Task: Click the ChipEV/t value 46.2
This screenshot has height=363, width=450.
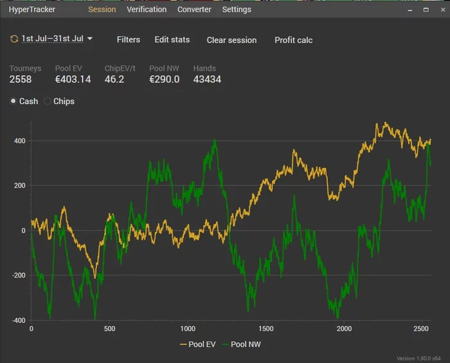Action: tap(114, 79)
